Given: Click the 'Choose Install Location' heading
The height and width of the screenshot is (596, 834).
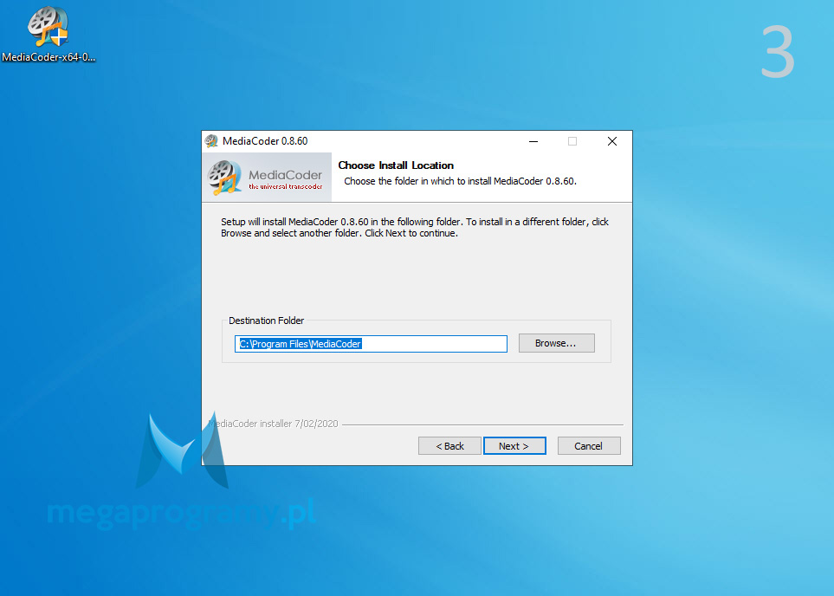Looking at the screenshot, I should (396, 165).
